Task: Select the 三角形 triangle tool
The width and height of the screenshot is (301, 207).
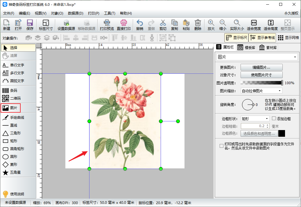Action: coord(18,133)
